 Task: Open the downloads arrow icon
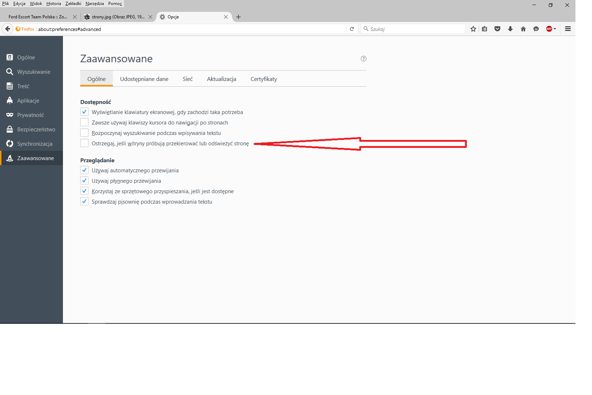pos(510,29)
